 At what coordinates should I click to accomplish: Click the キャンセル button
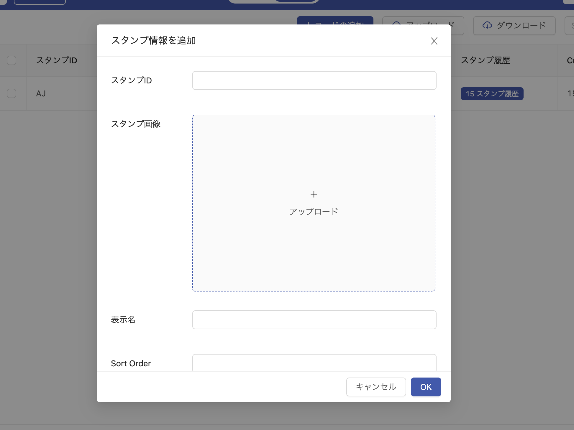click(x=376, y=387)
